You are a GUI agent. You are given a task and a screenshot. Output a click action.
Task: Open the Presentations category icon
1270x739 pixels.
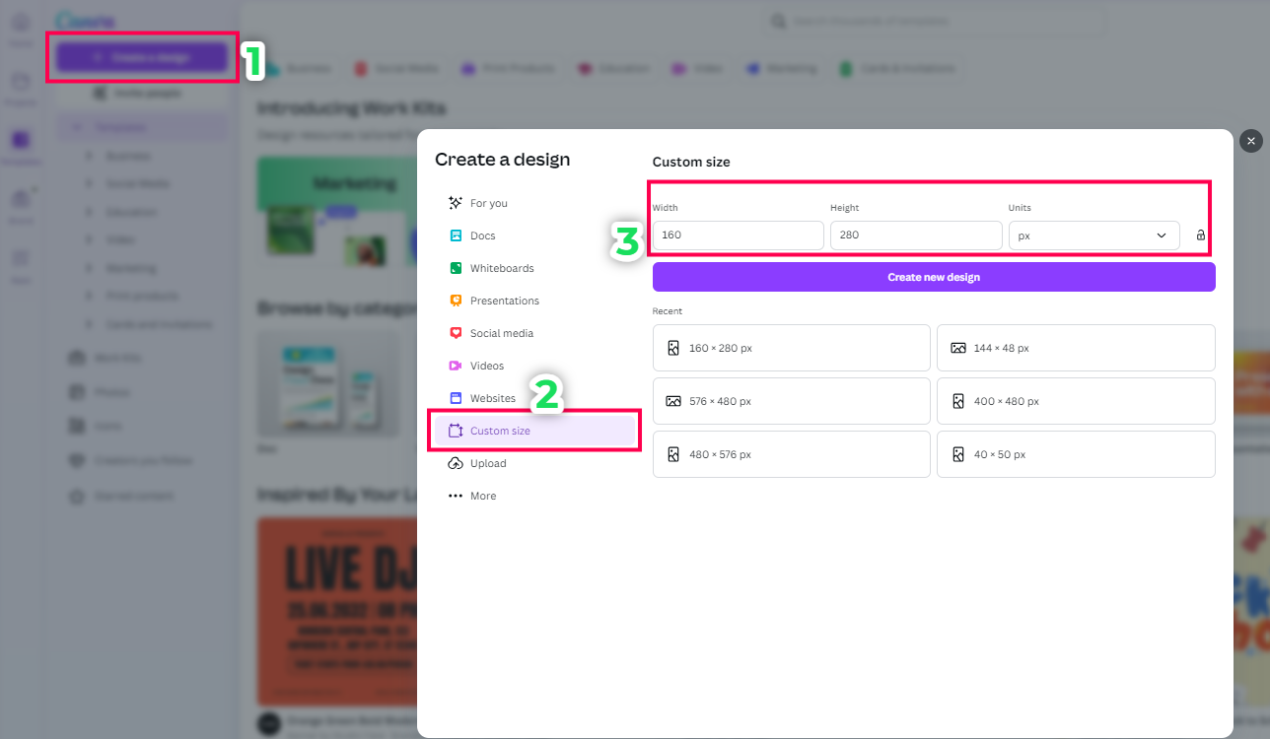click(456, 301)
